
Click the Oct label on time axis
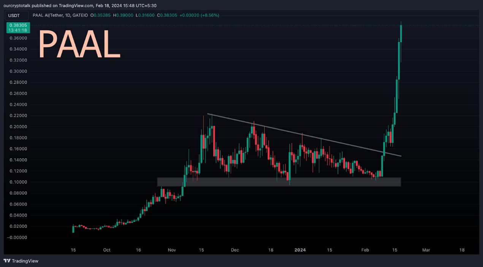[106, 250]
